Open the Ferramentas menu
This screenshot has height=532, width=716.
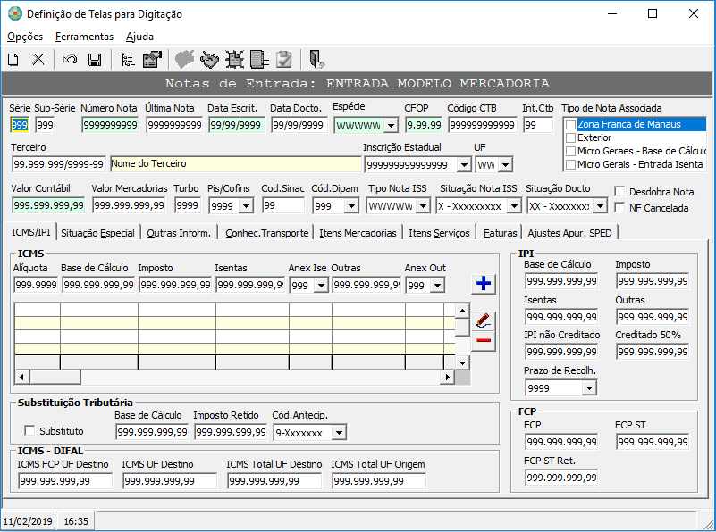(85, 37)
